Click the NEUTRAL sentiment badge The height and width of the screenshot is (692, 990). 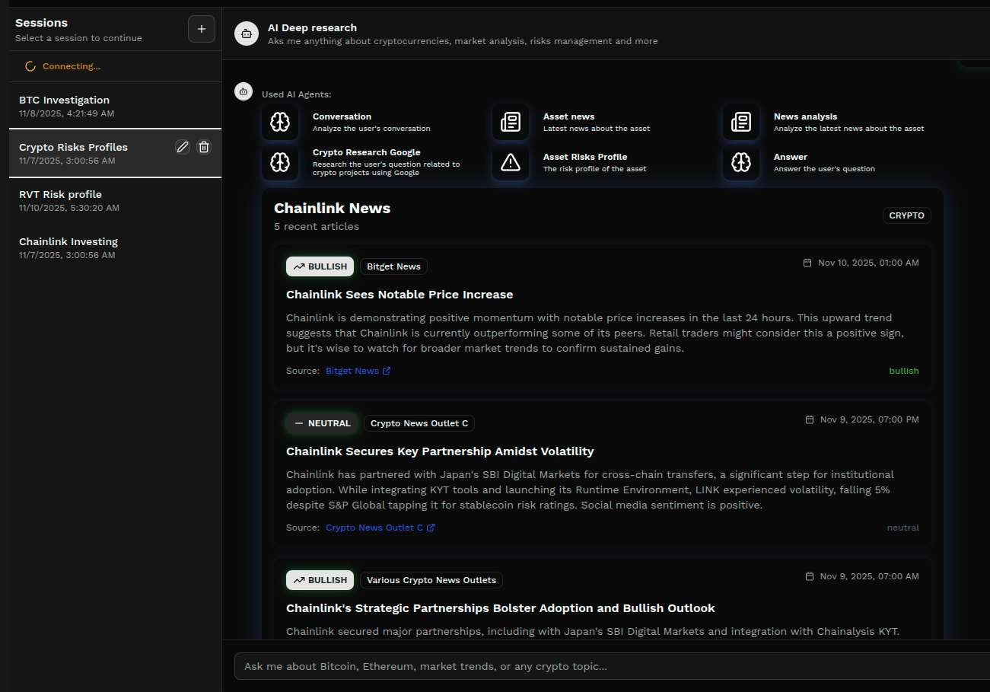pos(322,423)
